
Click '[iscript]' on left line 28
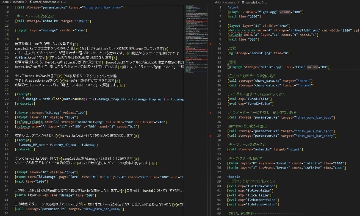click(x=23, y=94)
